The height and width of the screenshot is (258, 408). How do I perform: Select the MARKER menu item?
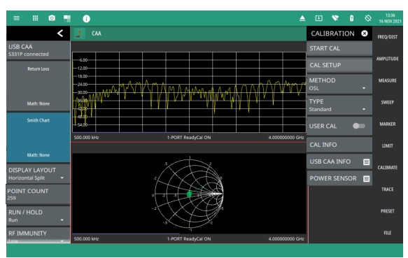(x=387, y=124)
